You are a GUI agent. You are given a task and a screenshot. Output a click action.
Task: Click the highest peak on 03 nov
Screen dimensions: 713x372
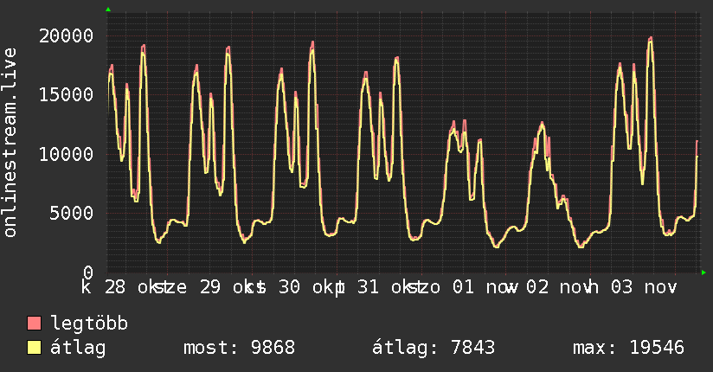coord(650,39)
